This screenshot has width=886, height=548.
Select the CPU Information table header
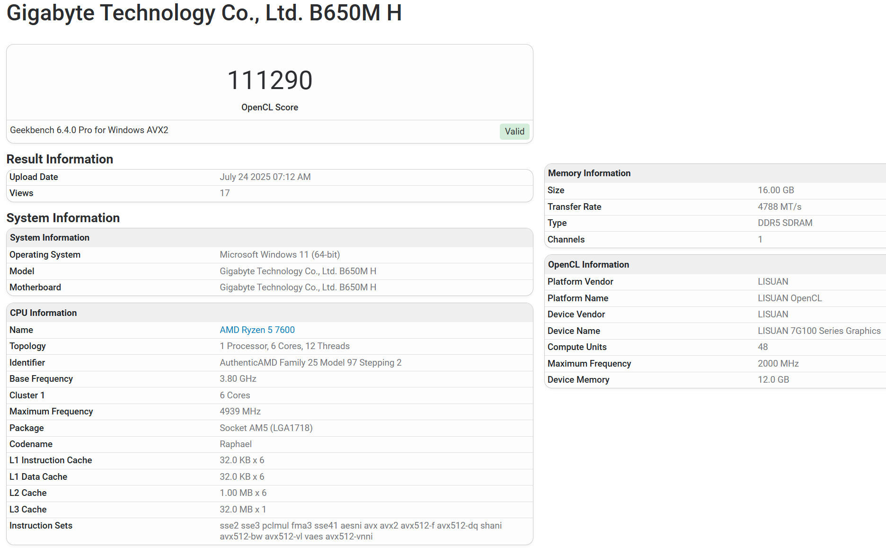click(43, 313)
